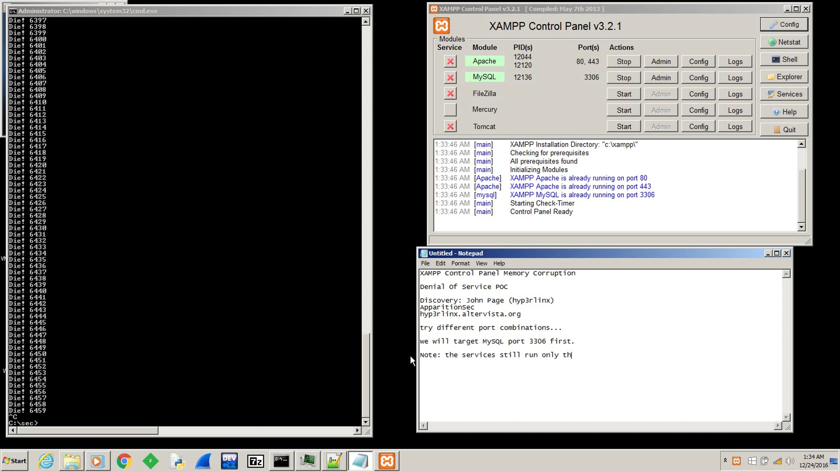This screenshot has height=472, width=840.
Task: Open the Python icon in the taskbar
Action: [177, 461]
